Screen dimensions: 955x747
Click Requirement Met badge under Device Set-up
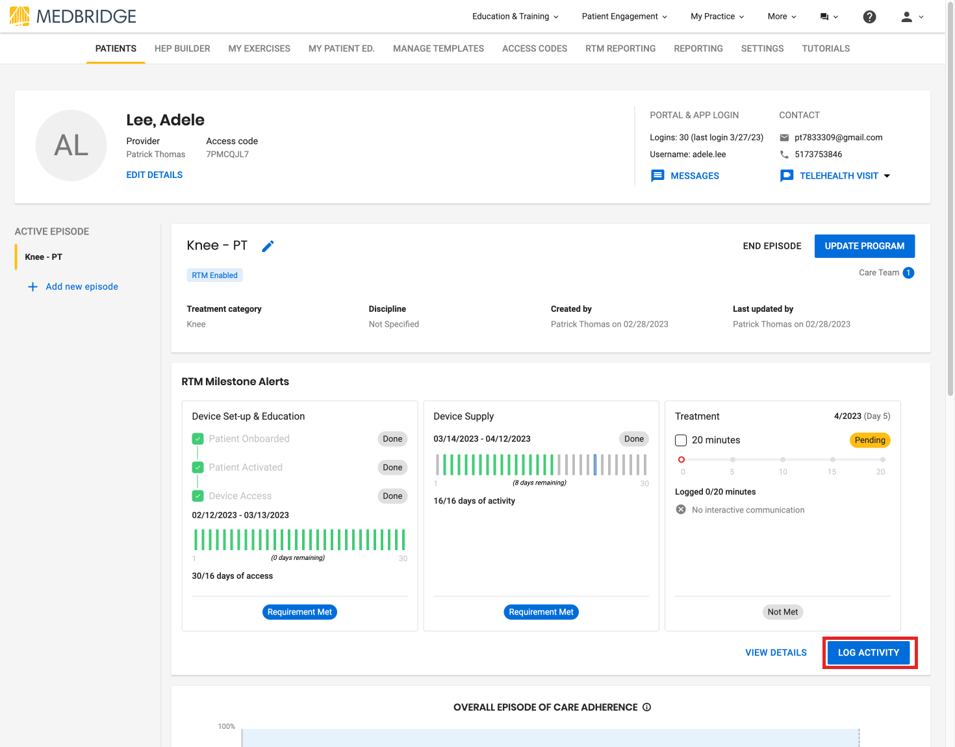pos(299,612)
